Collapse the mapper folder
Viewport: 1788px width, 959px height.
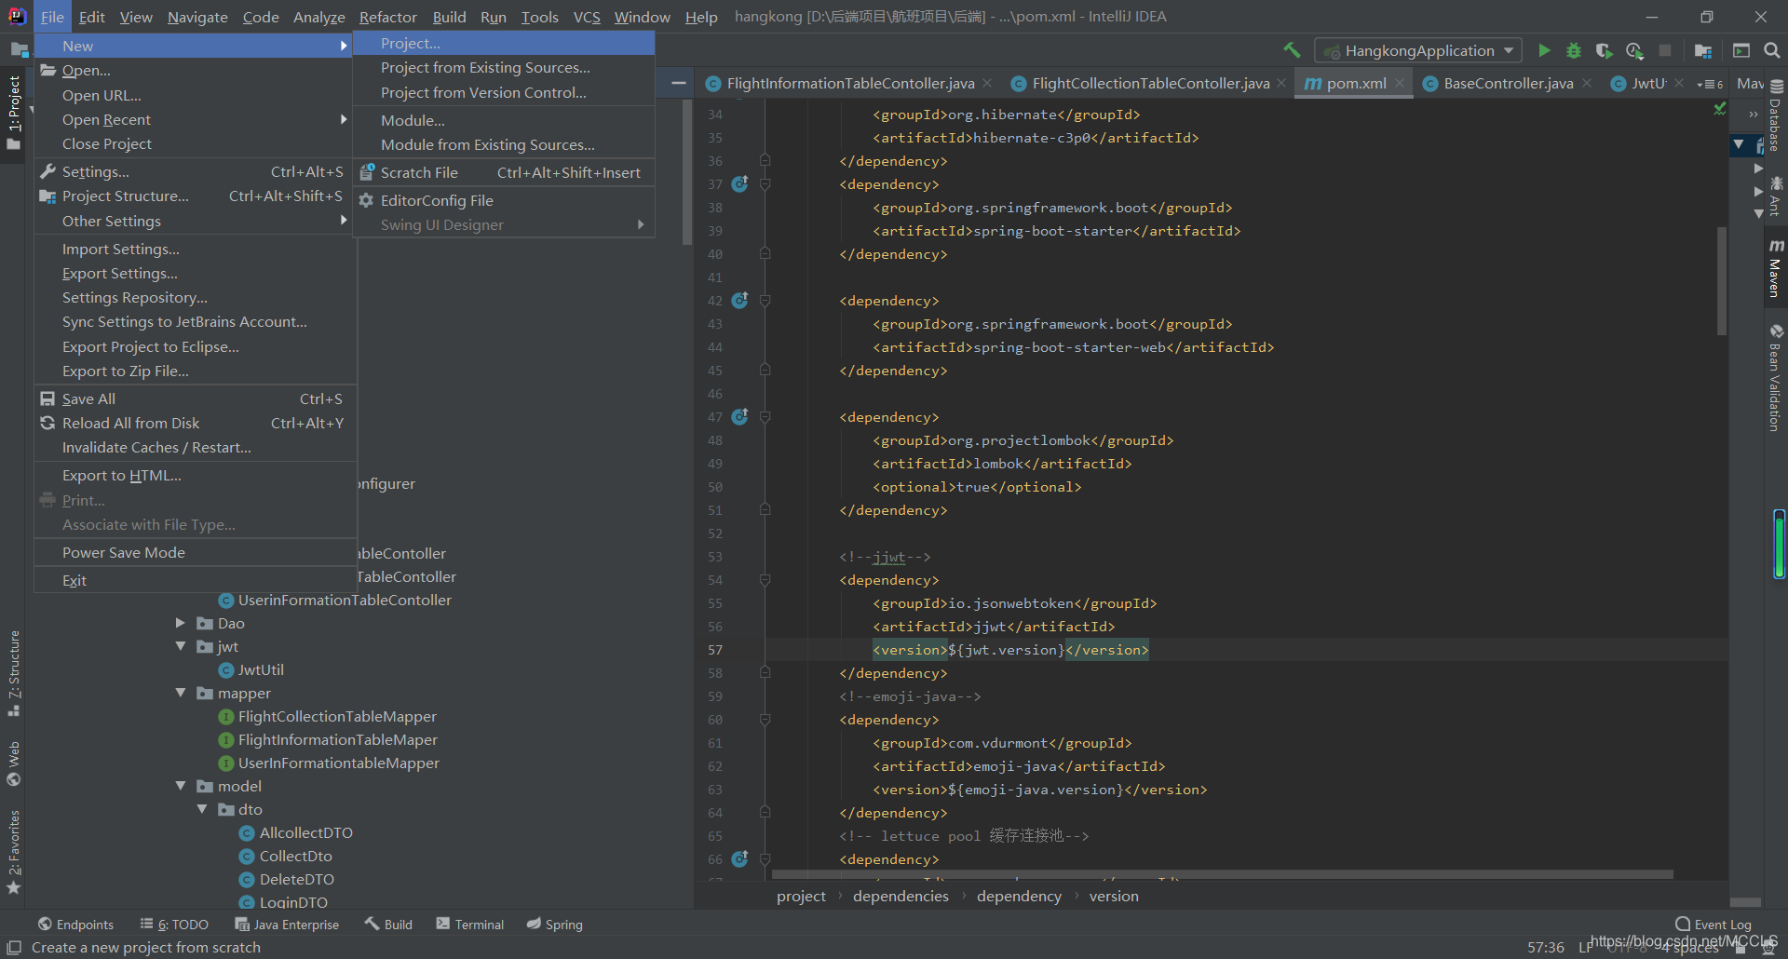pos(181,693)
